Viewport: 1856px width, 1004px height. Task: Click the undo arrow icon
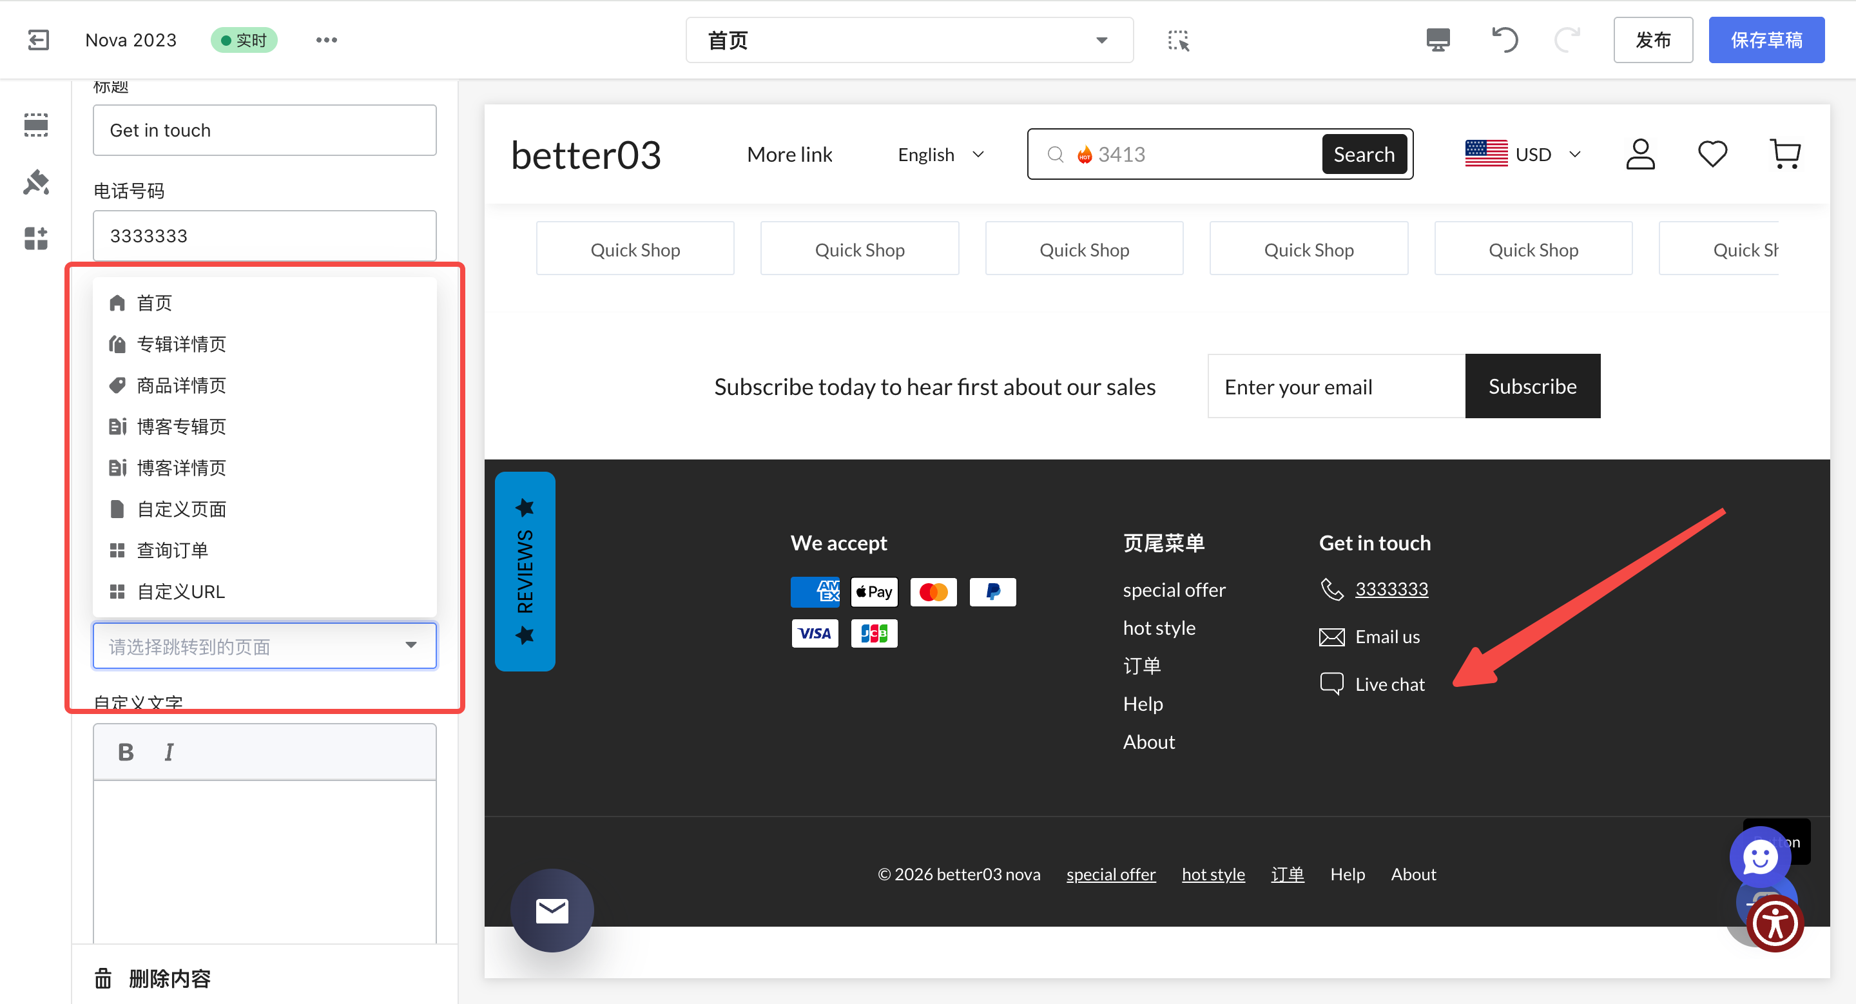(x=1504, y=39)
